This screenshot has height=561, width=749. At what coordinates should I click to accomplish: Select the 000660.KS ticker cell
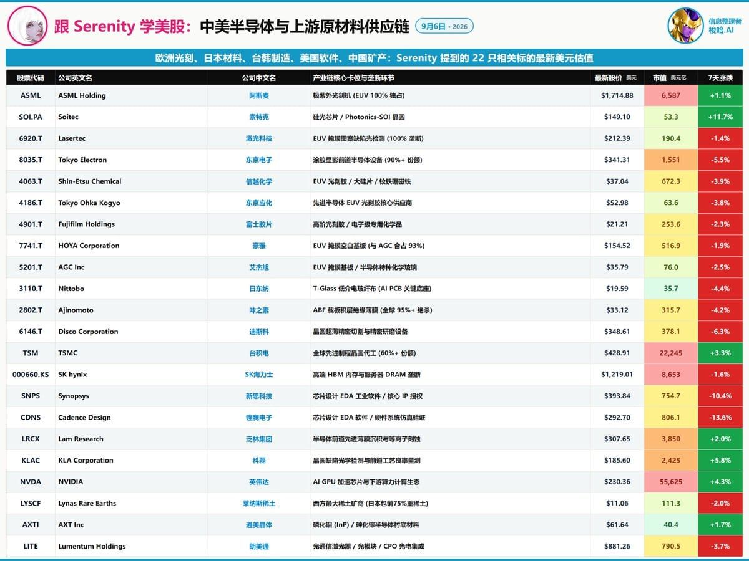click(x=31, y=375)
